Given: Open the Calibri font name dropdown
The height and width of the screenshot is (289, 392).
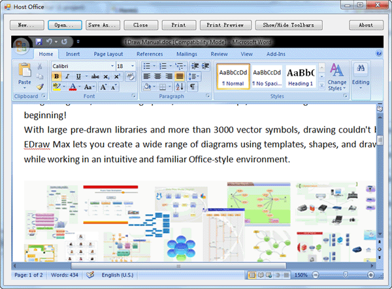Looking at the screenshot, I should point(112,66).
